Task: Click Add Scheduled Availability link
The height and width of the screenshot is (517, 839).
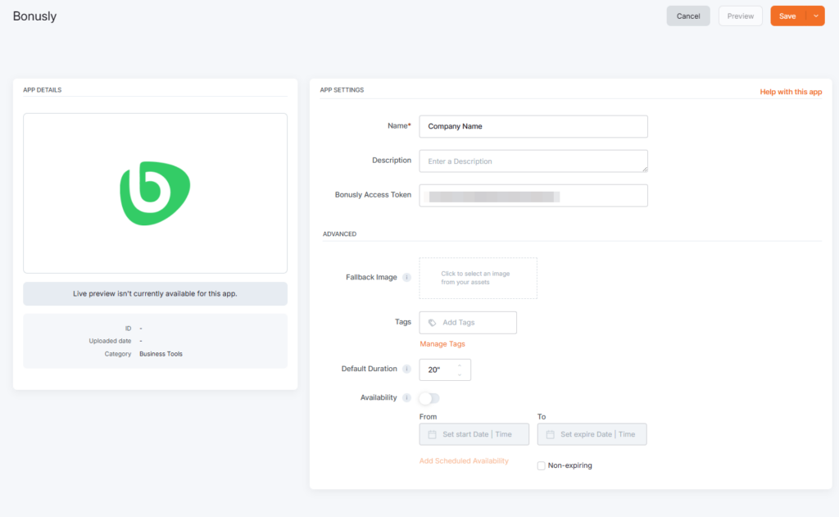Action: coord(464,461)
